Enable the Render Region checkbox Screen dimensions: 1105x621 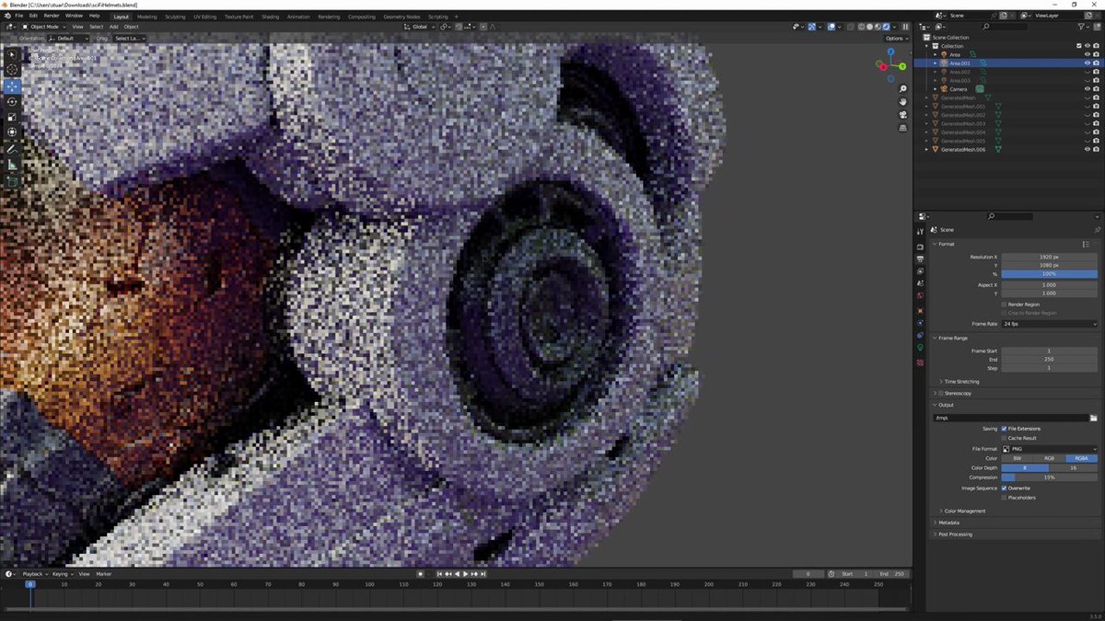[x=1004, y=305]
